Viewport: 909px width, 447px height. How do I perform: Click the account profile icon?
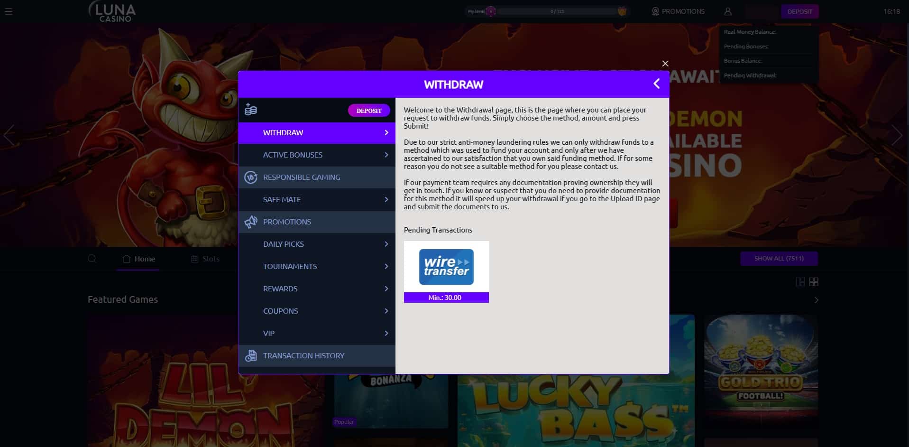(x=728, y=11)
